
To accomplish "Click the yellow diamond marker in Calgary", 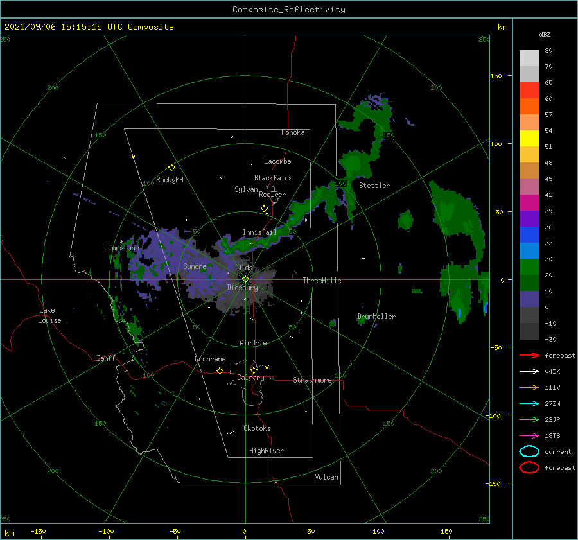I will pos(254,370).
